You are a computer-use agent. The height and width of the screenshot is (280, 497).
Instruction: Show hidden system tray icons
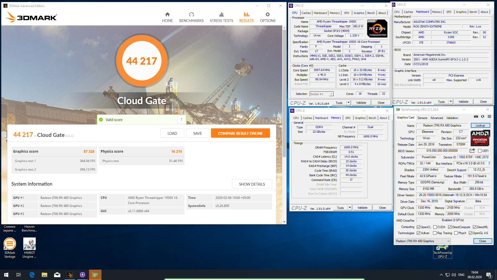point(441,275)
